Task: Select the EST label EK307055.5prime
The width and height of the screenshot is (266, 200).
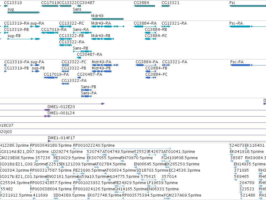Action: pos(104,158)
